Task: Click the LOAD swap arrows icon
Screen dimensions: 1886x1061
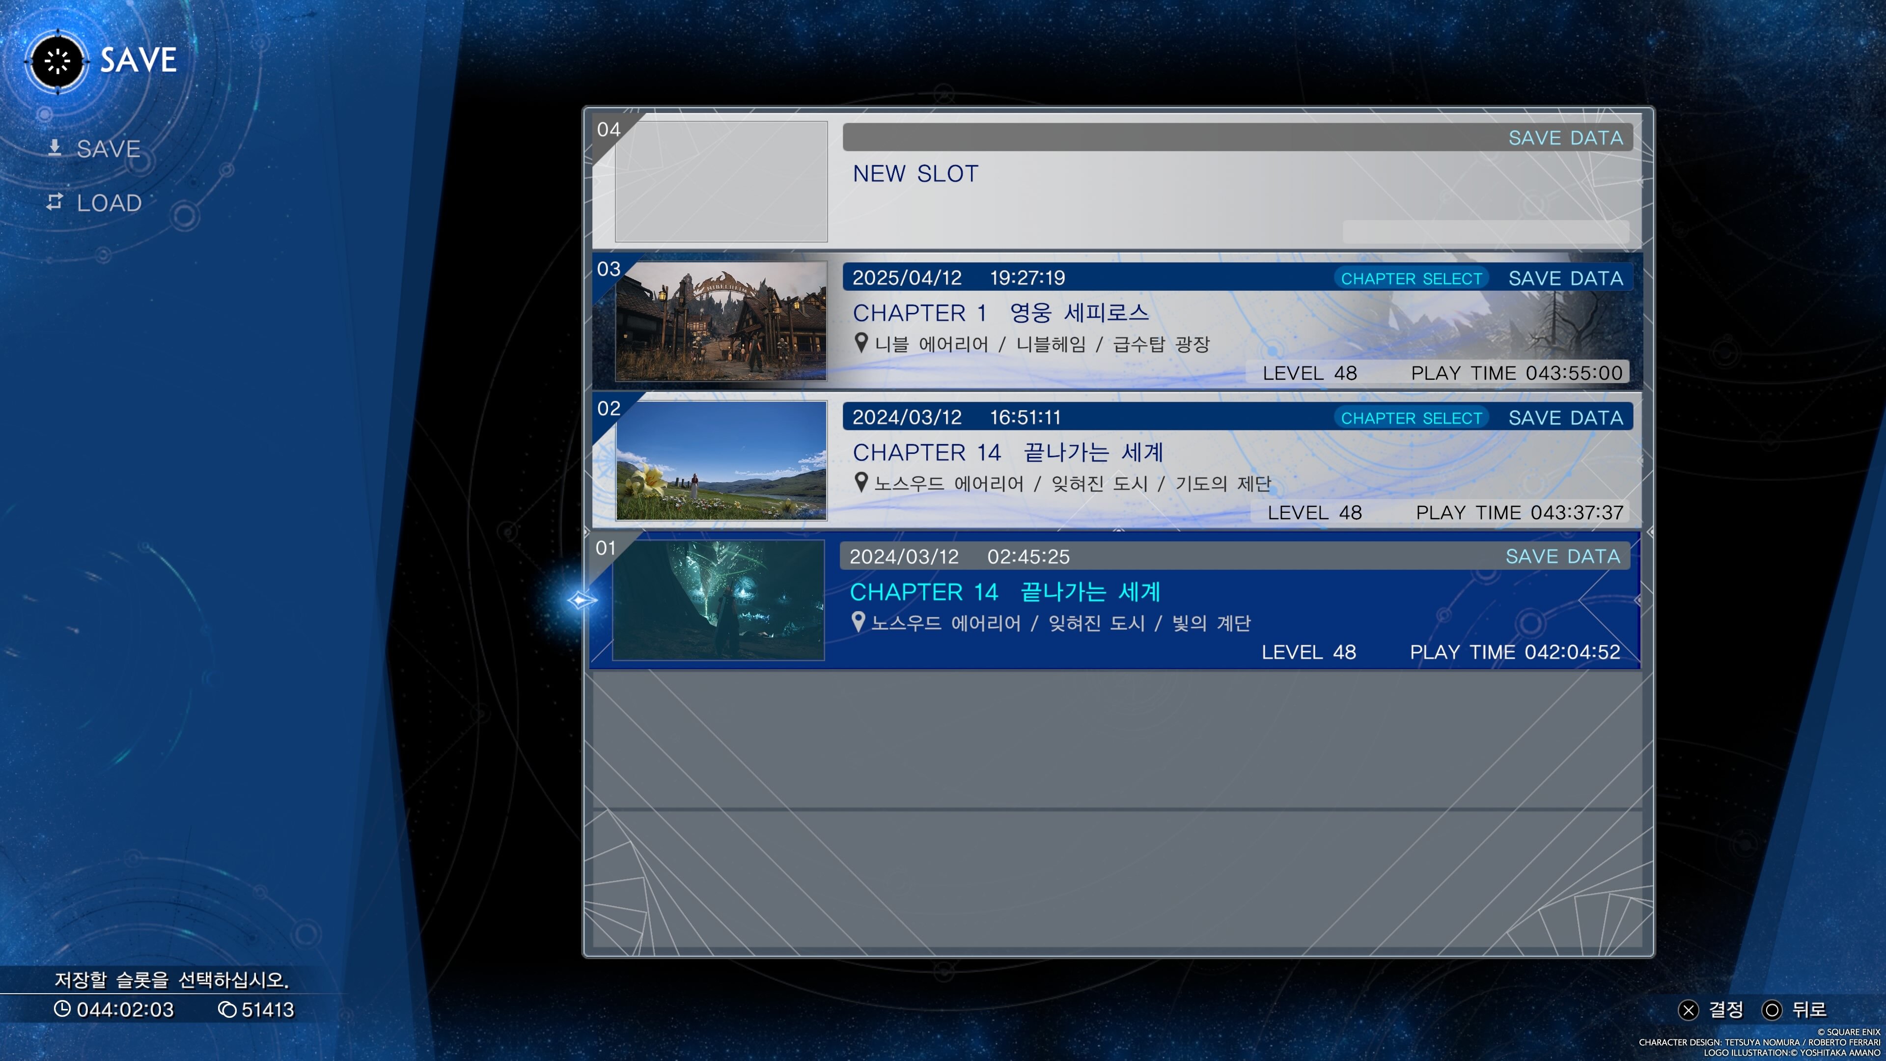Action: pos(54,201)
